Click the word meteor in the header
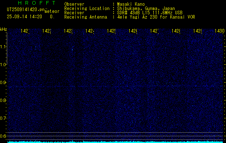Screen dimensions: 226x143 click(x=52, y=11)
